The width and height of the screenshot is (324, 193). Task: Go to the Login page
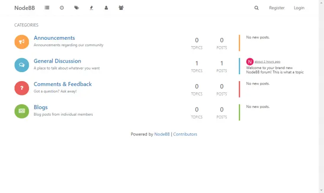[299, 8]
